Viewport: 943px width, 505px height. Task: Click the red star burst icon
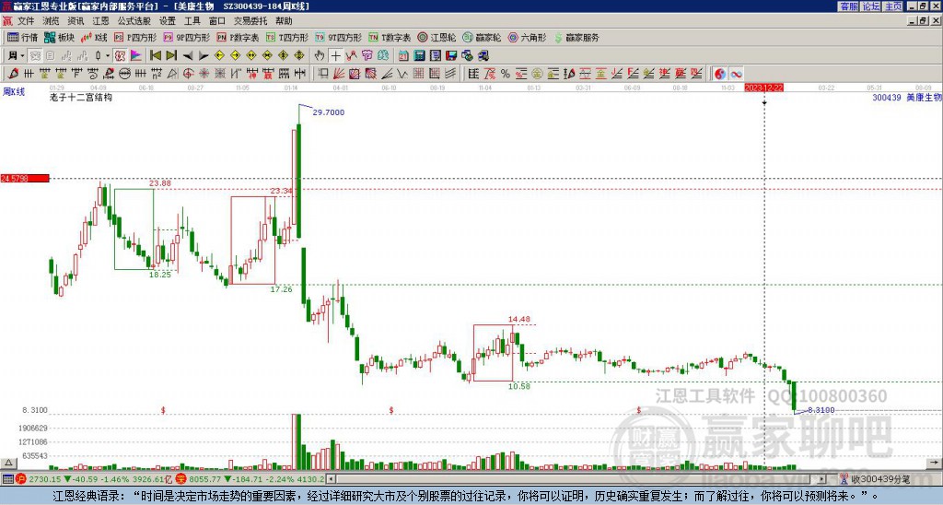(204, 74)
